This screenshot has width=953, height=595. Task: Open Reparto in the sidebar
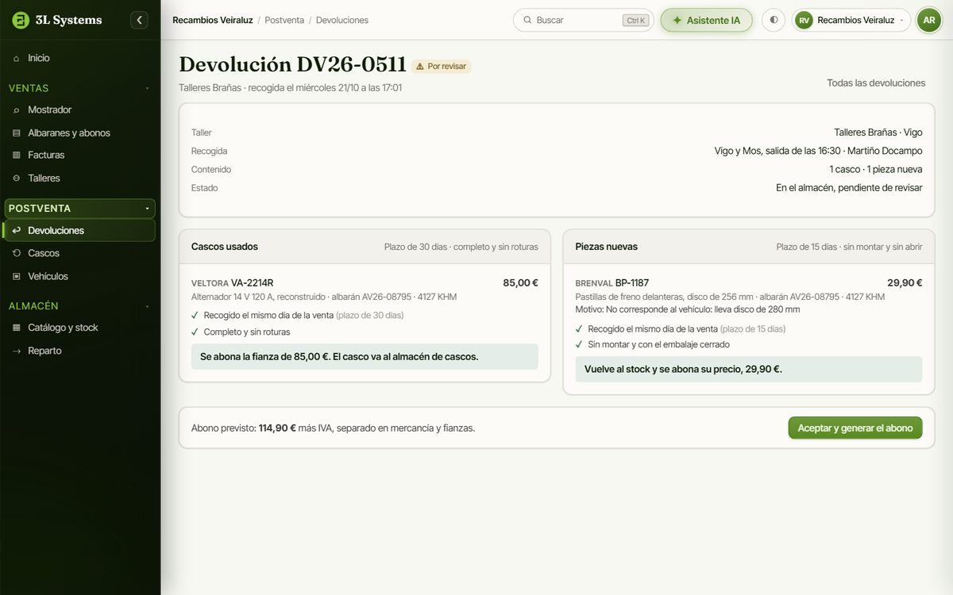[x=80, y=351]
